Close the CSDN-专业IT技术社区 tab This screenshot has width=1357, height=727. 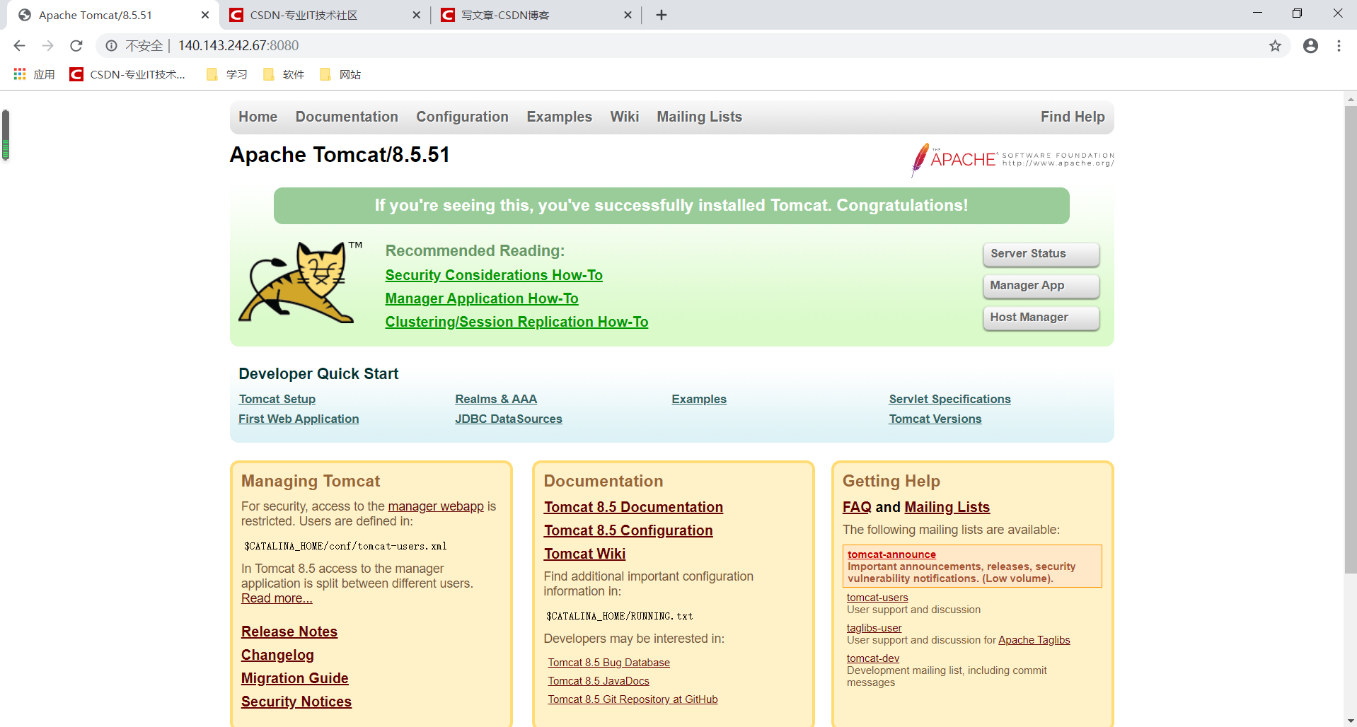click(416, 15)
